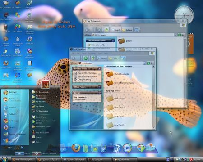Open the Shared Documents folder
The width and height of the screenshot is (203, 162).
click(118, 74)
